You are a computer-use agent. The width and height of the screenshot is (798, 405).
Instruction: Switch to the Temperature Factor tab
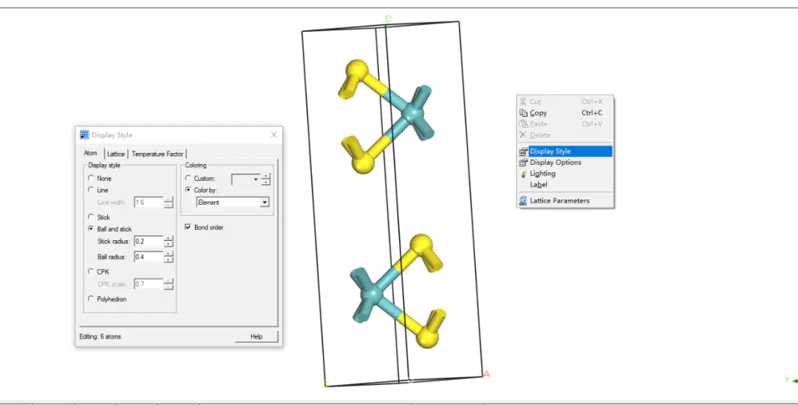click(x=157, y=154)
